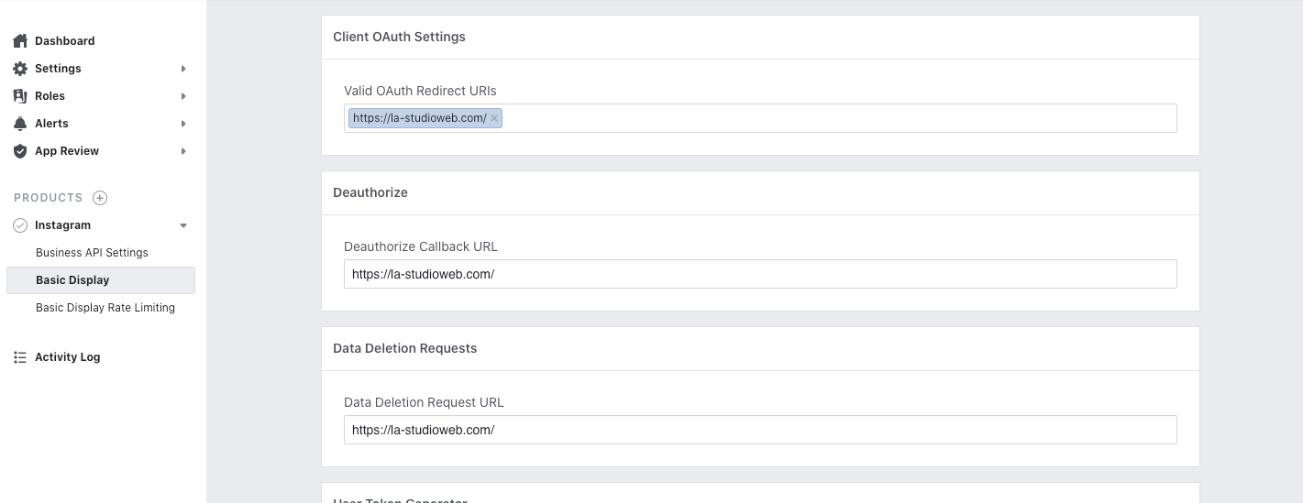Click the Activity Log list icon
Image resolution: width=1303 pixels, height=503 pixels.
[x=20, y=357]
